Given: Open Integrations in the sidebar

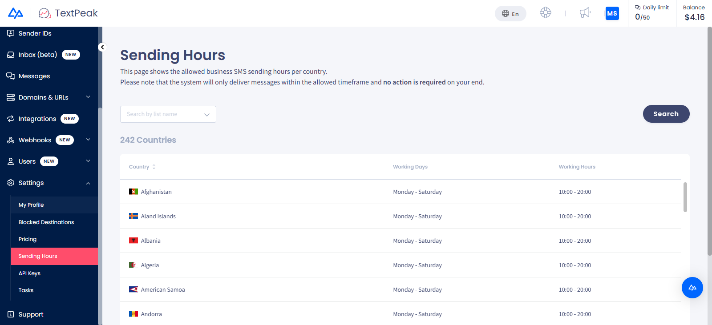Looking at the screenshot, I should click(x=37, y=119).
